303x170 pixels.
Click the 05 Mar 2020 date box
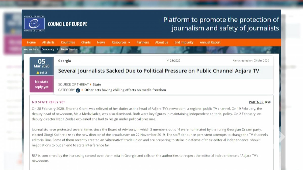41,63
